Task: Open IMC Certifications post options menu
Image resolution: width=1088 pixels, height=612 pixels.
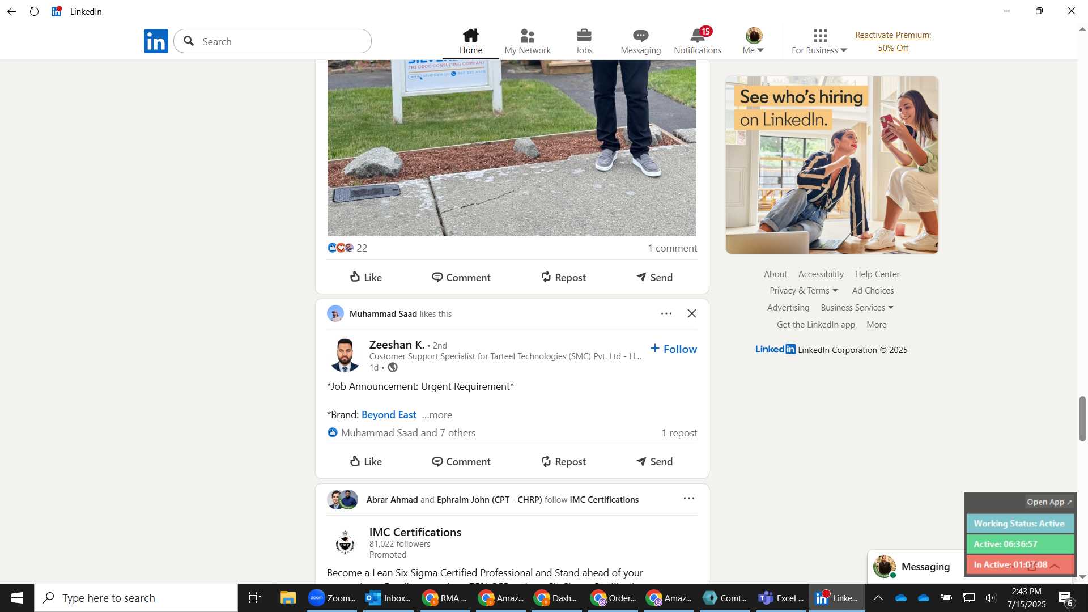Action: tap(689, 499)
